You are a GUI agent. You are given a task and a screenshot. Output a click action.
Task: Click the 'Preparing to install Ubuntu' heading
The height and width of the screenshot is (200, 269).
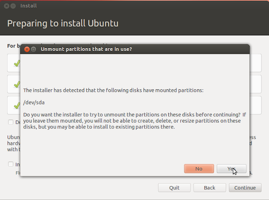63,23
